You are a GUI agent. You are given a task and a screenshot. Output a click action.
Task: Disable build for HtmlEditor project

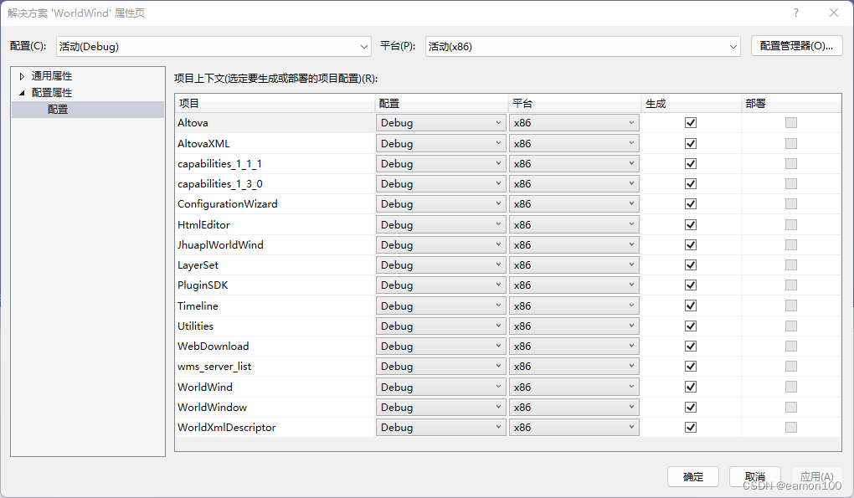coord(691,223)
